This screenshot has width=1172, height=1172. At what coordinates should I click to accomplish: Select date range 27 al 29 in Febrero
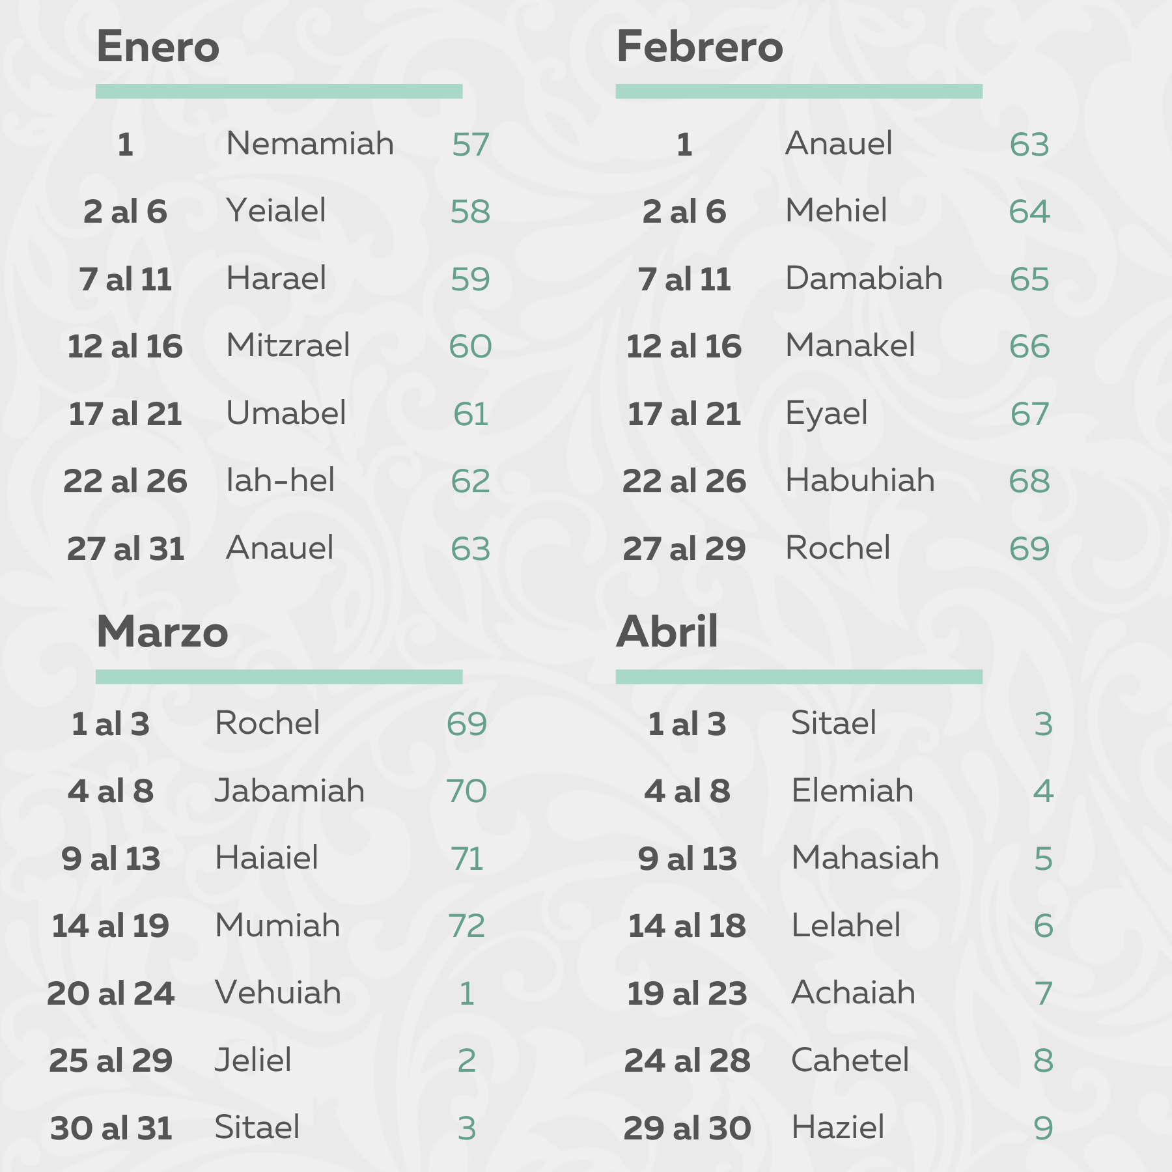click(x=684, y=548)
